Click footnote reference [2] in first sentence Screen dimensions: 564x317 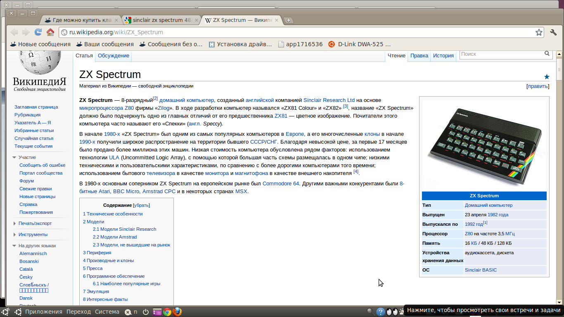[x=155, y=99]
